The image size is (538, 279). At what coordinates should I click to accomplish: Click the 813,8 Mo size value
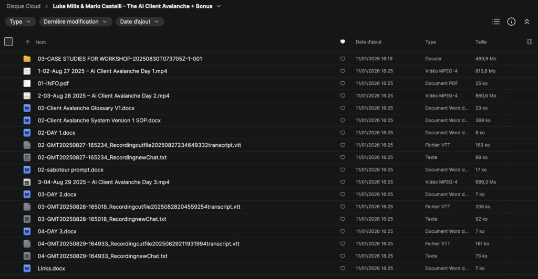485,71
